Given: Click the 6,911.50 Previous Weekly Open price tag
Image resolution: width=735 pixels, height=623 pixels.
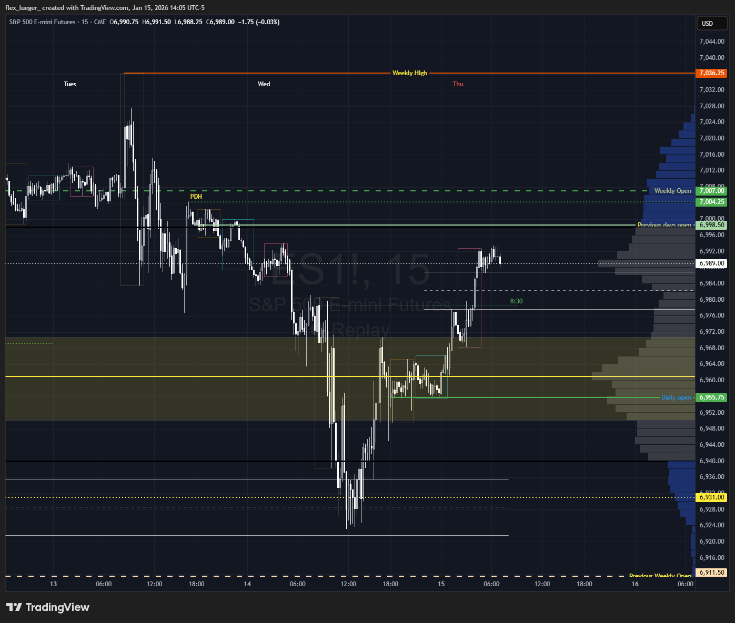Looking at the screenshot, I should click(711, 573).
